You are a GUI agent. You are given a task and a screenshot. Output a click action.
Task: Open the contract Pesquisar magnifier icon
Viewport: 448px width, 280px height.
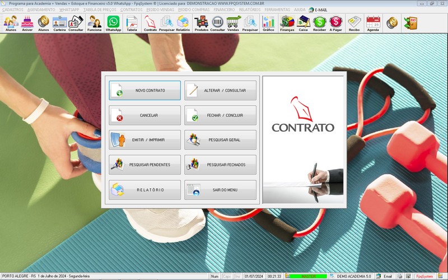166,23
